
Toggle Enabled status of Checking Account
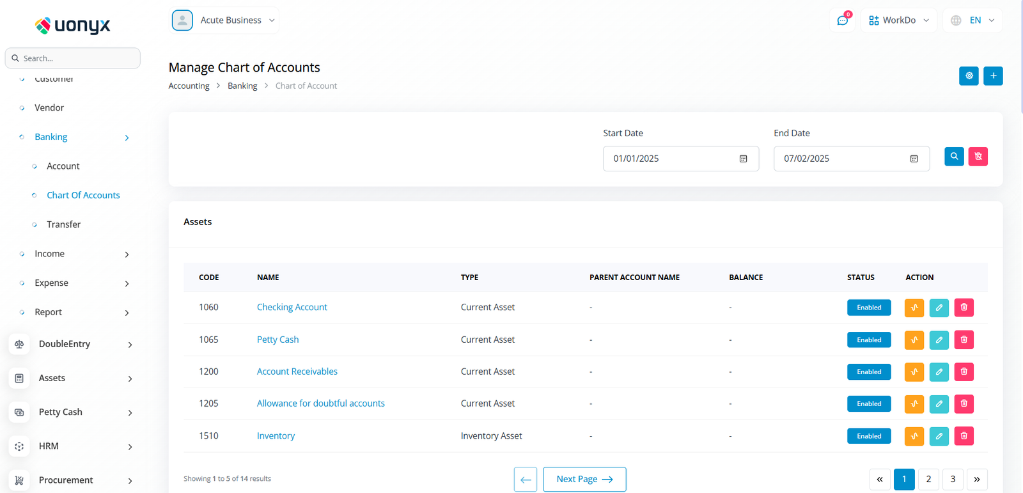[869, 308]
